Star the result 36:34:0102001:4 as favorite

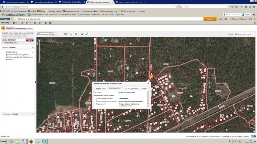click(x=33, y=52)
